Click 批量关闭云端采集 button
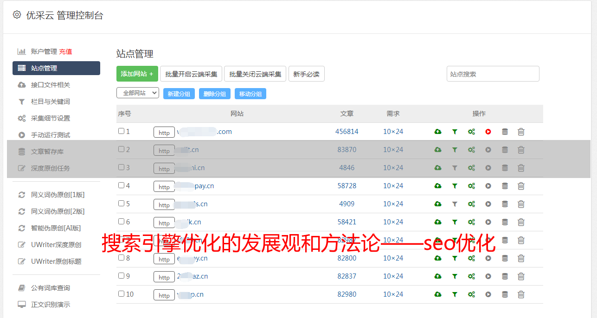Image resolution: width=597 pixels, height=318 pixels. pyautogui.click(x=255, y=74)
